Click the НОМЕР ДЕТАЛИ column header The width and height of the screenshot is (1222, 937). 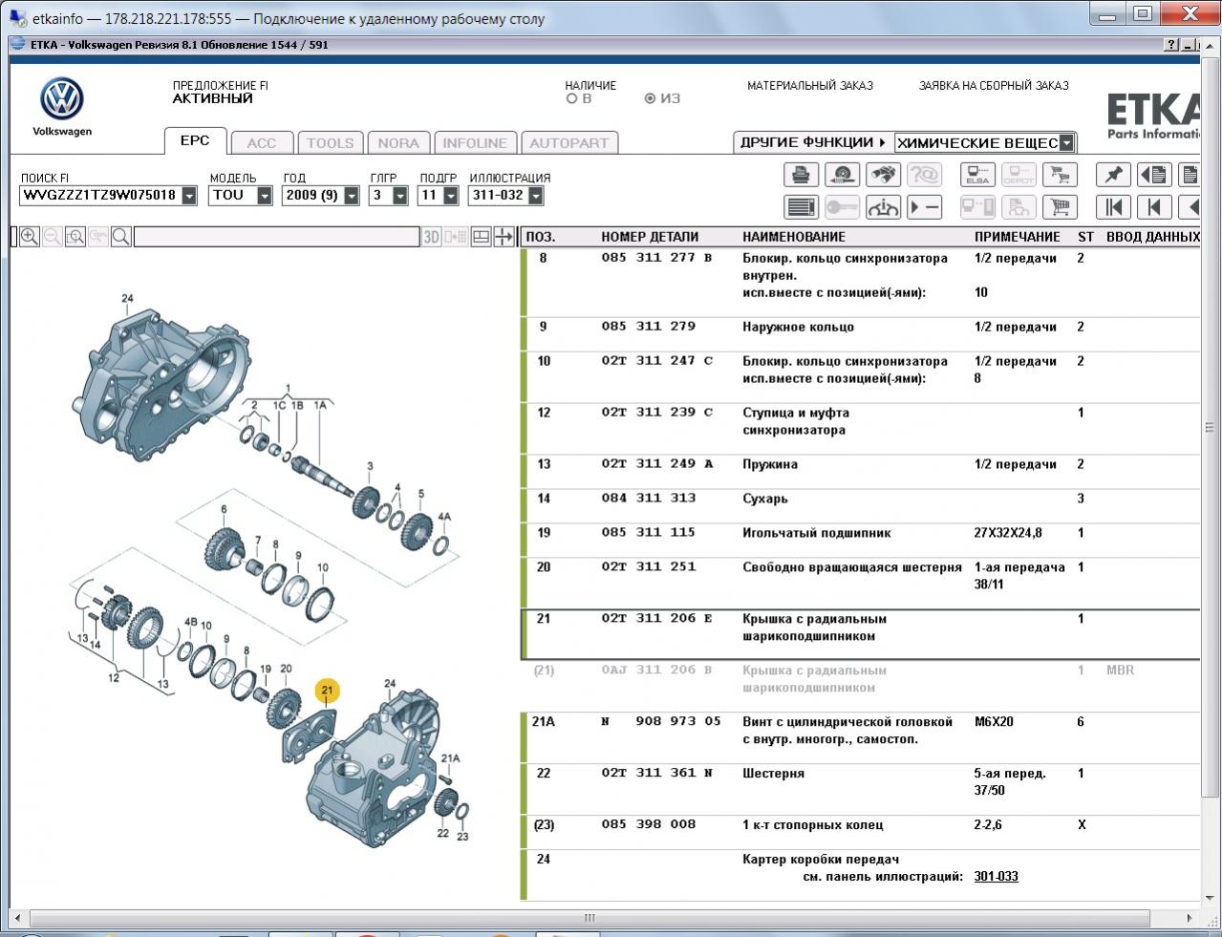650,237
